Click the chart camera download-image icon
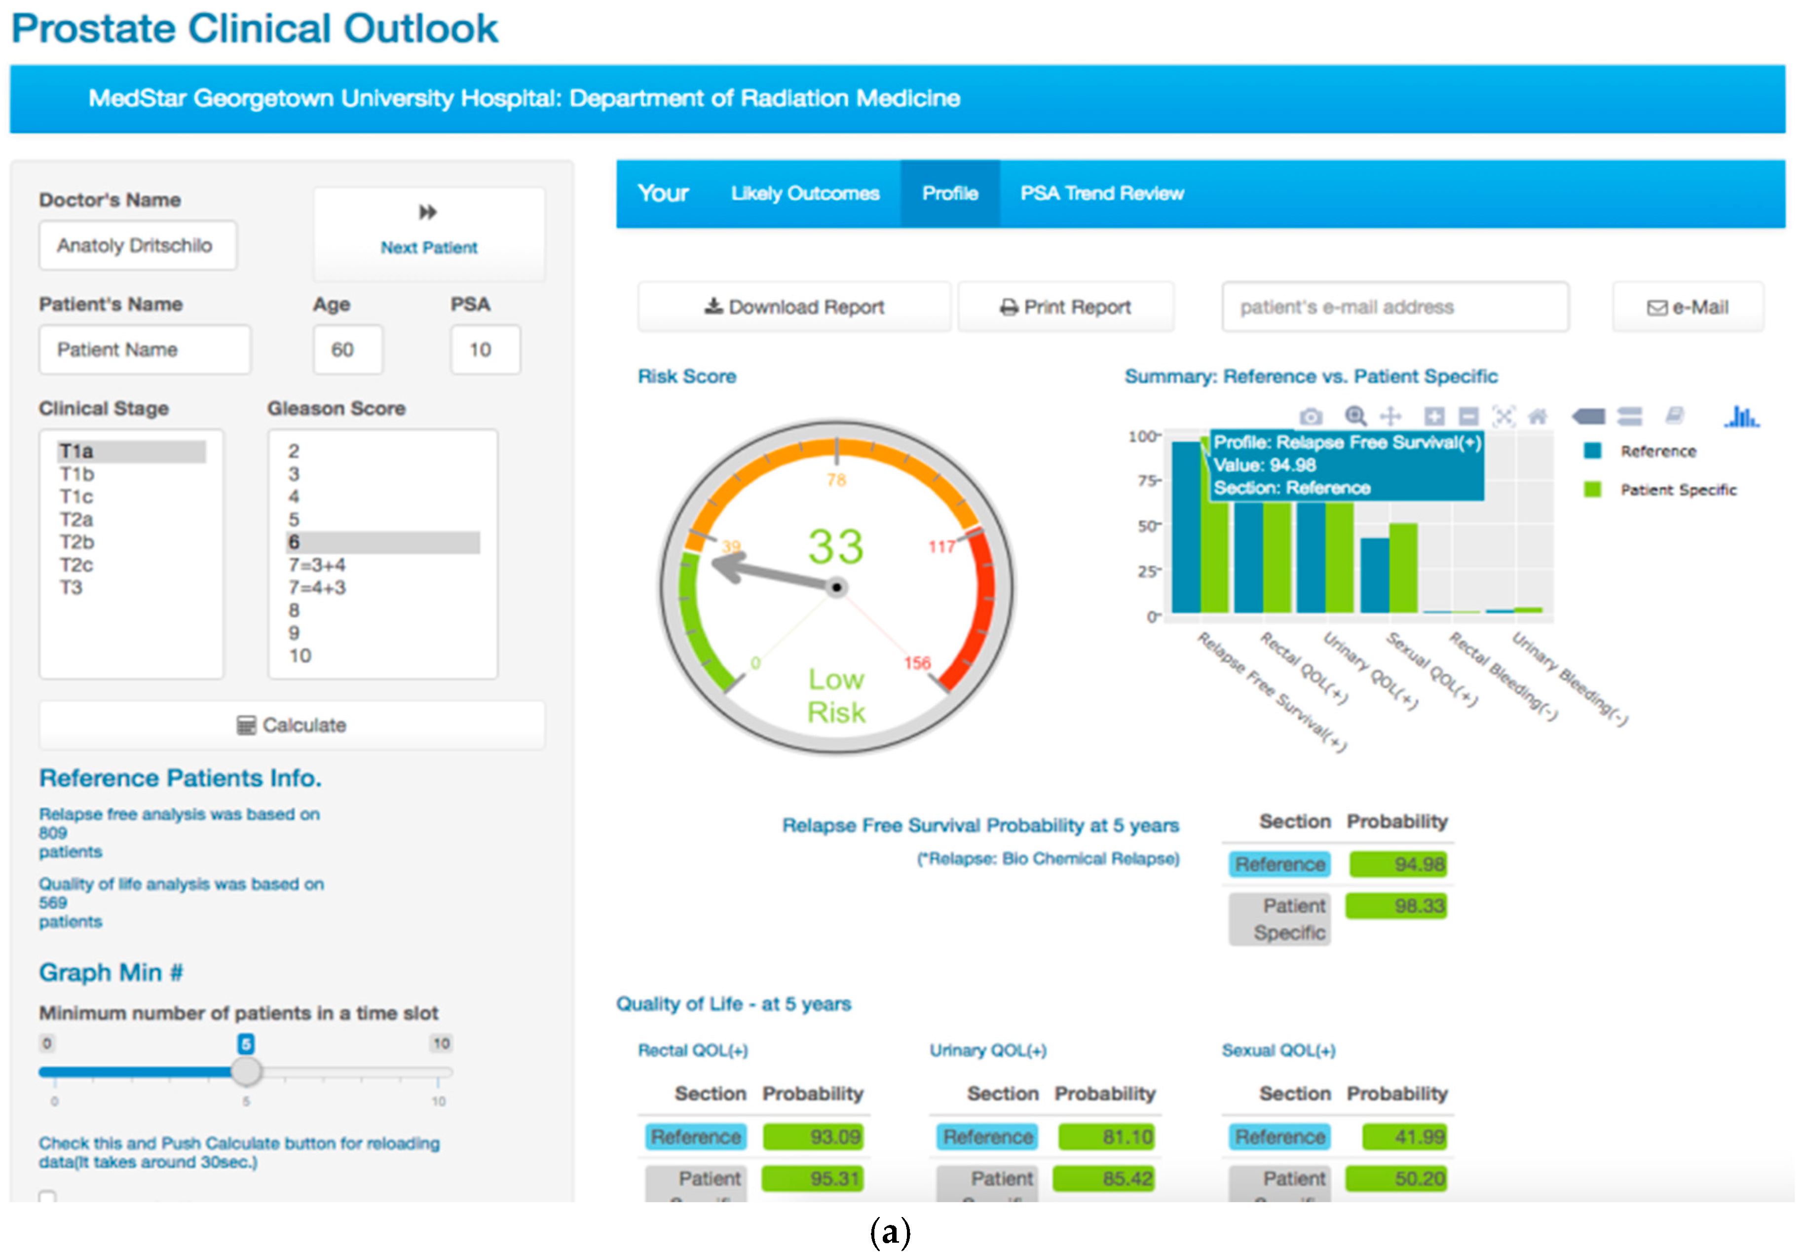Image resolution: width=1804 pixels, height=1258 pixels. [1311, 417]
